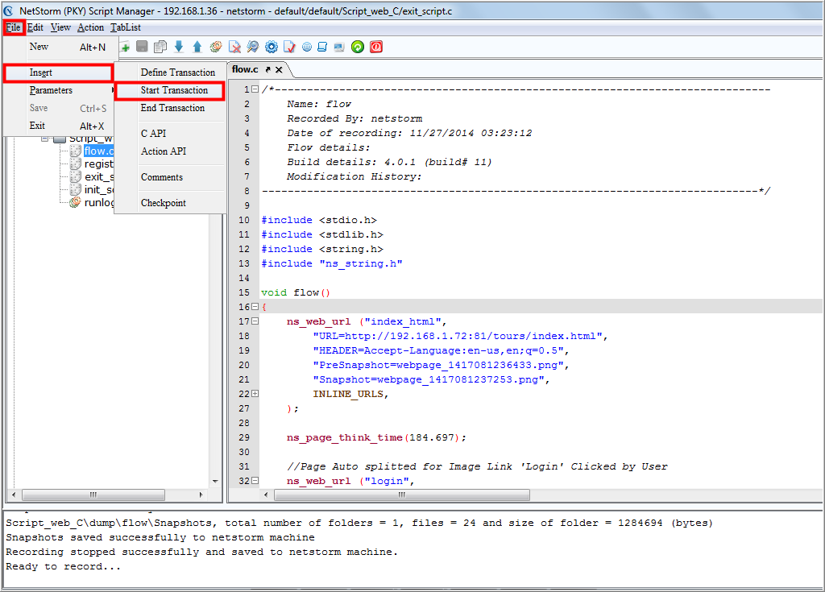Open the File menu
Screen dimensions: 825x592
click(x=13, y=27)
